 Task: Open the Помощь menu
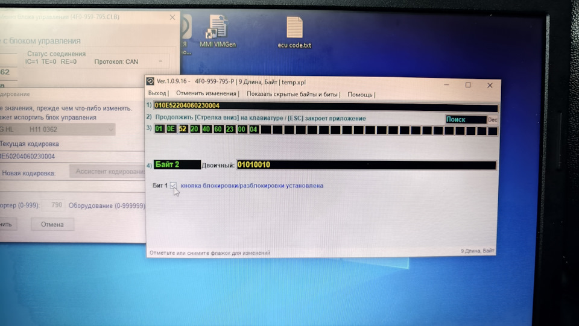tap(359, 95)
